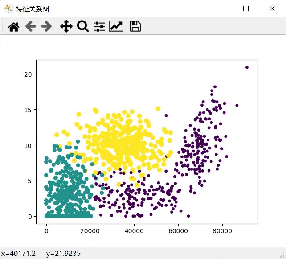
Task: Click the y-axis tick label 20
Action: 28,74
